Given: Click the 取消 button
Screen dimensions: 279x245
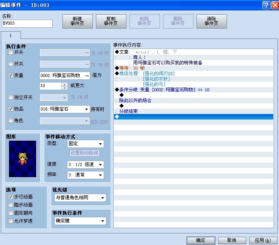Looking at the screenshot, I should [232, 240].
